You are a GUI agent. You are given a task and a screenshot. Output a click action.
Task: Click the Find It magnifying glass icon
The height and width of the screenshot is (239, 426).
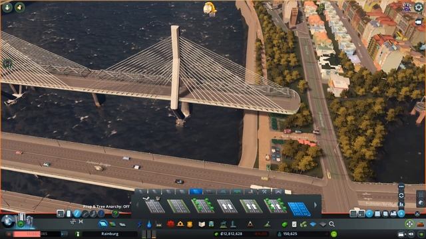(331, 224)
